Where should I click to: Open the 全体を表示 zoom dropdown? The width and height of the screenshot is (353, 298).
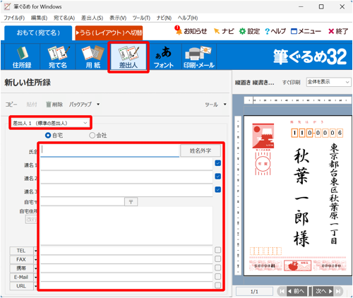click(x=328, y=82)
